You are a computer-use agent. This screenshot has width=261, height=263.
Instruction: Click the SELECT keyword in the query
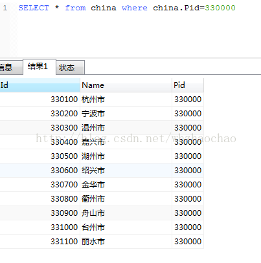pyautogui.click(x=34, y=8)
